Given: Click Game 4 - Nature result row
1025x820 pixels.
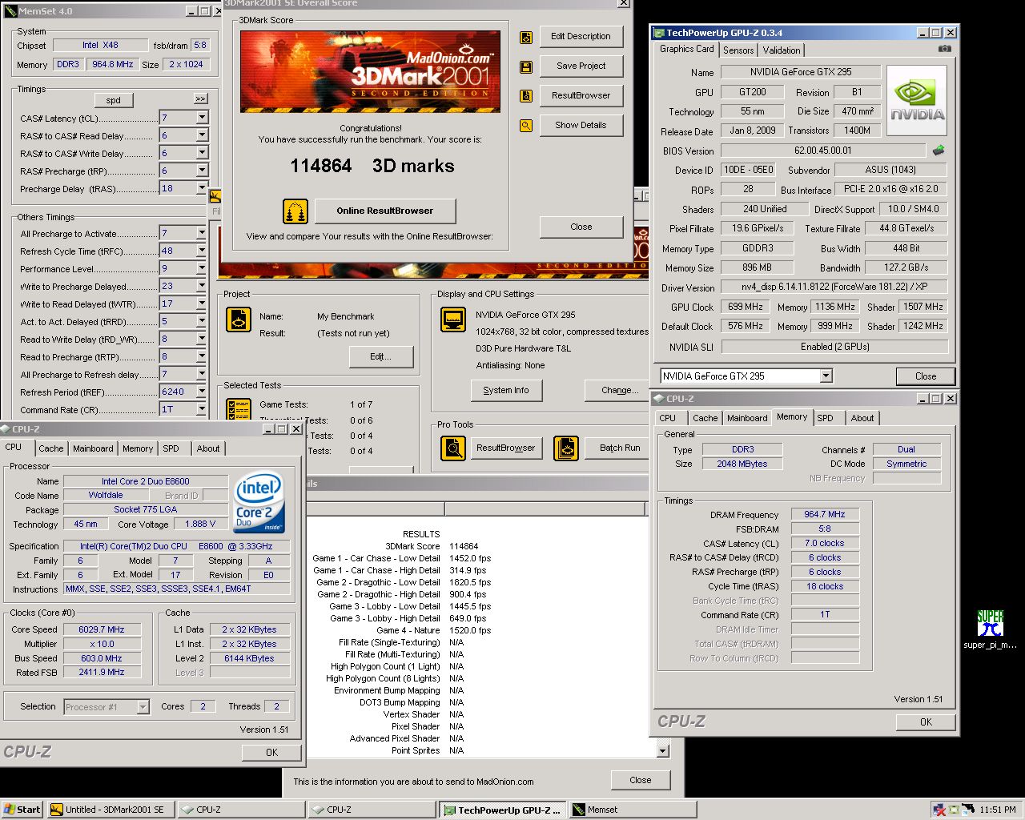Looking at the screenshot, I should (x=432, y=631).
